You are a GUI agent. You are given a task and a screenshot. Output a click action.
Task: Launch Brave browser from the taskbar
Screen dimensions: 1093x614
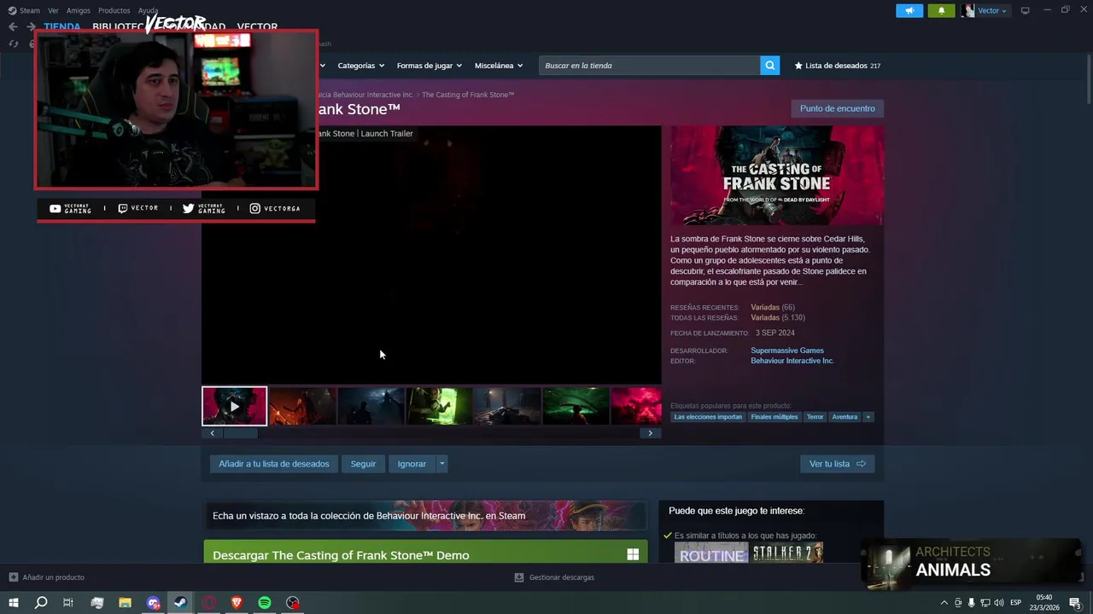(x=237, y=603)
